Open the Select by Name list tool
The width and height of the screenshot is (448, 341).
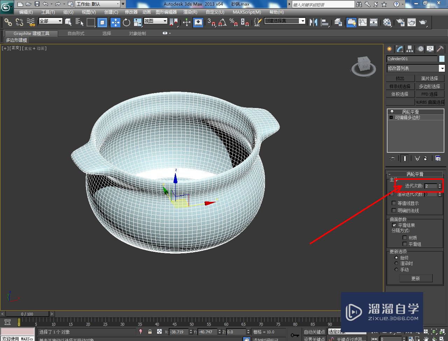[x=80, y=22]
